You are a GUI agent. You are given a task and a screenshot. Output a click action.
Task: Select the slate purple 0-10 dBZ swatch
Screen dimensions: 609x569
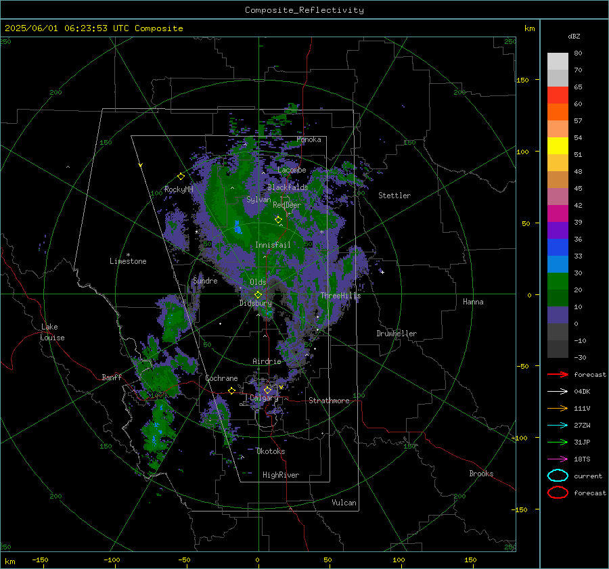tap(558, 315)
